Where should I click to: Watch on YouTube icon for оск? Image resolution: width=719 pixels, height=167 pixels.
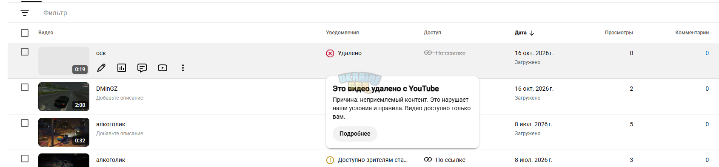pos(163,68)
